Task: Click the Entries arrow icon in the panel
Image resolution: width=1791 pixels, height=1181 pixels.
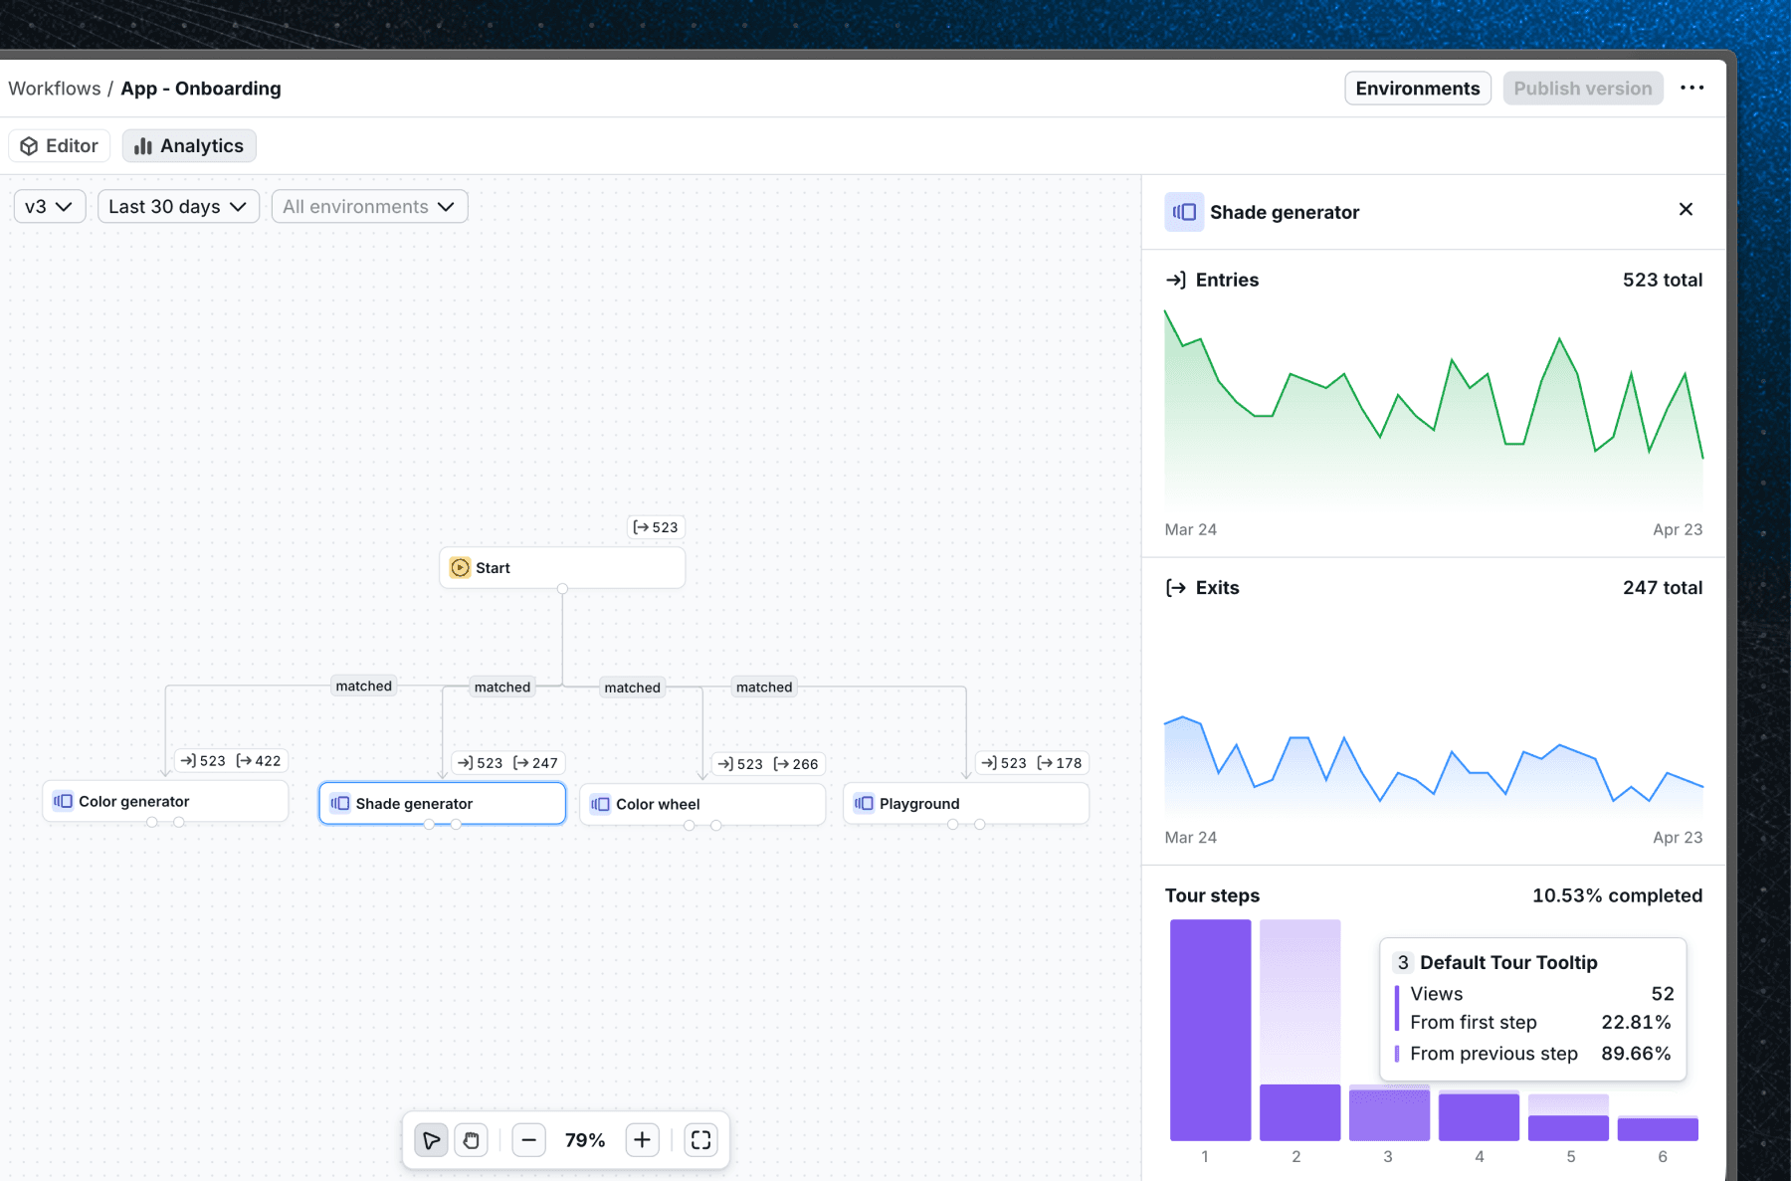Action: (x=1177, y=280)
